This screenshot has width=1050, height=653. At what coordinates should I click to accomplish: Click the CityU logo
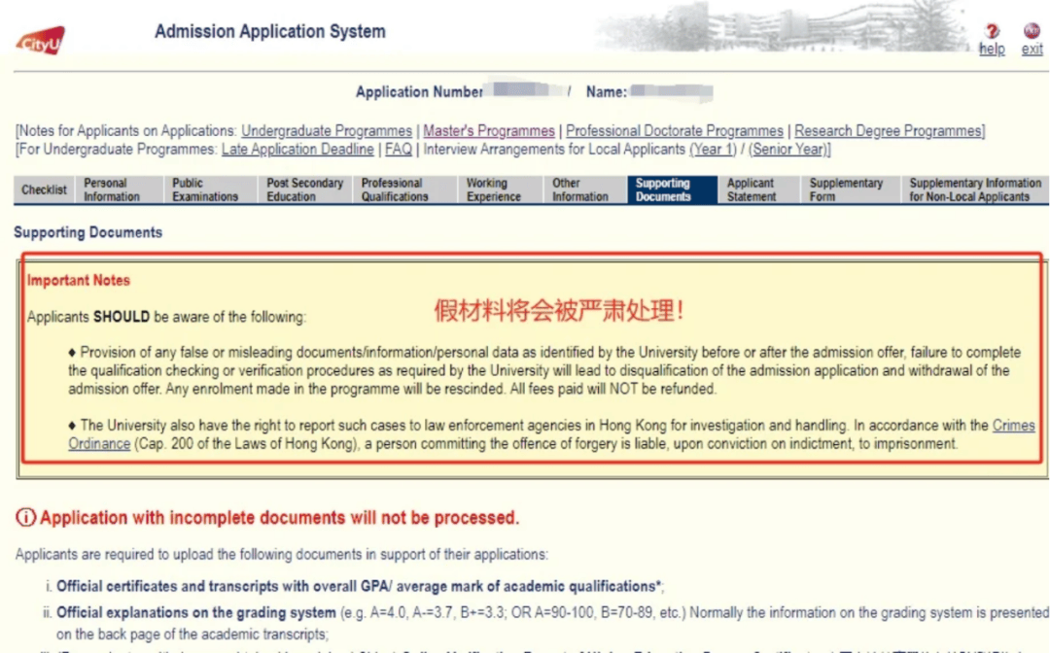point(40,42)
